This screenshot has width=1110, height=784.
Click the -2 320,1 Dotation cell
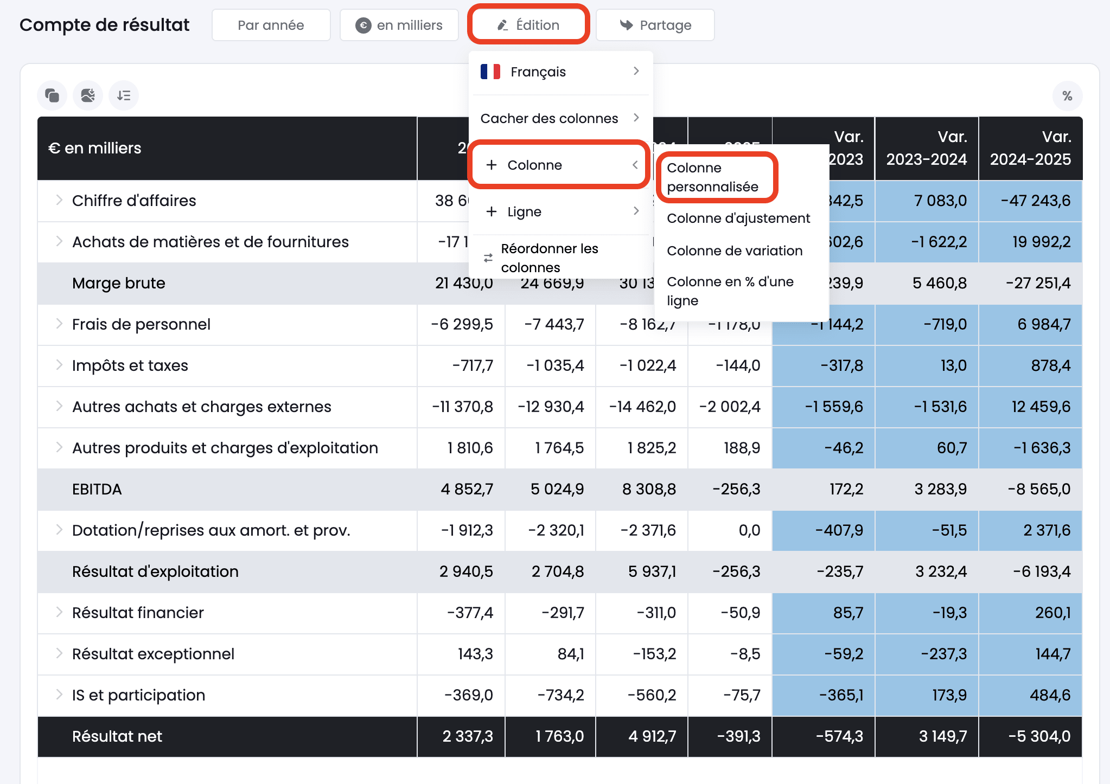click(x=551, y=530)
